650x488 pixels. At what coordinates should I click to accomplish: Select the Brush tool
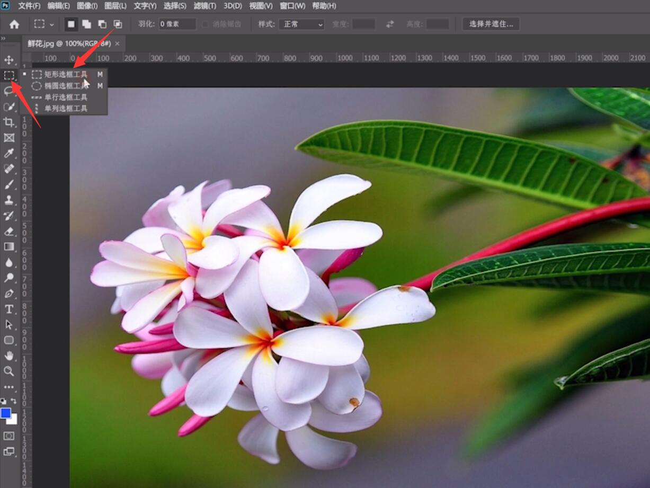click(x=9, y=184)
